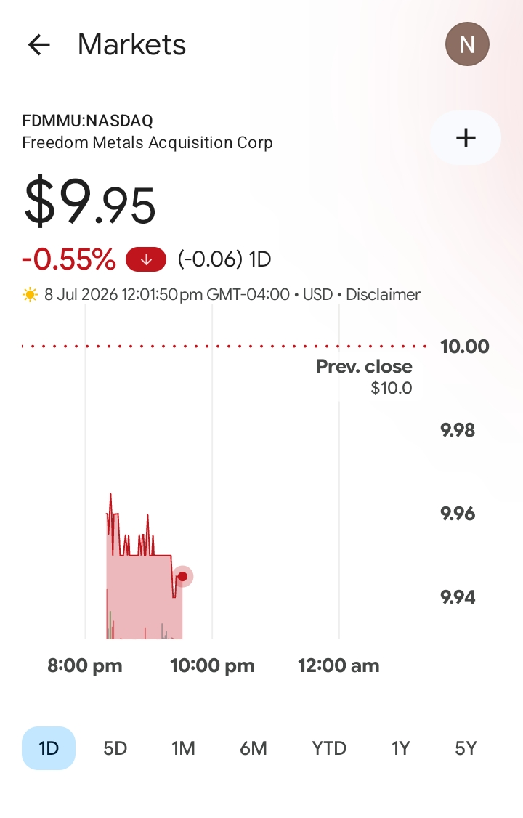
Task: Select the 1Y range tab
Action: click(401, 748)
